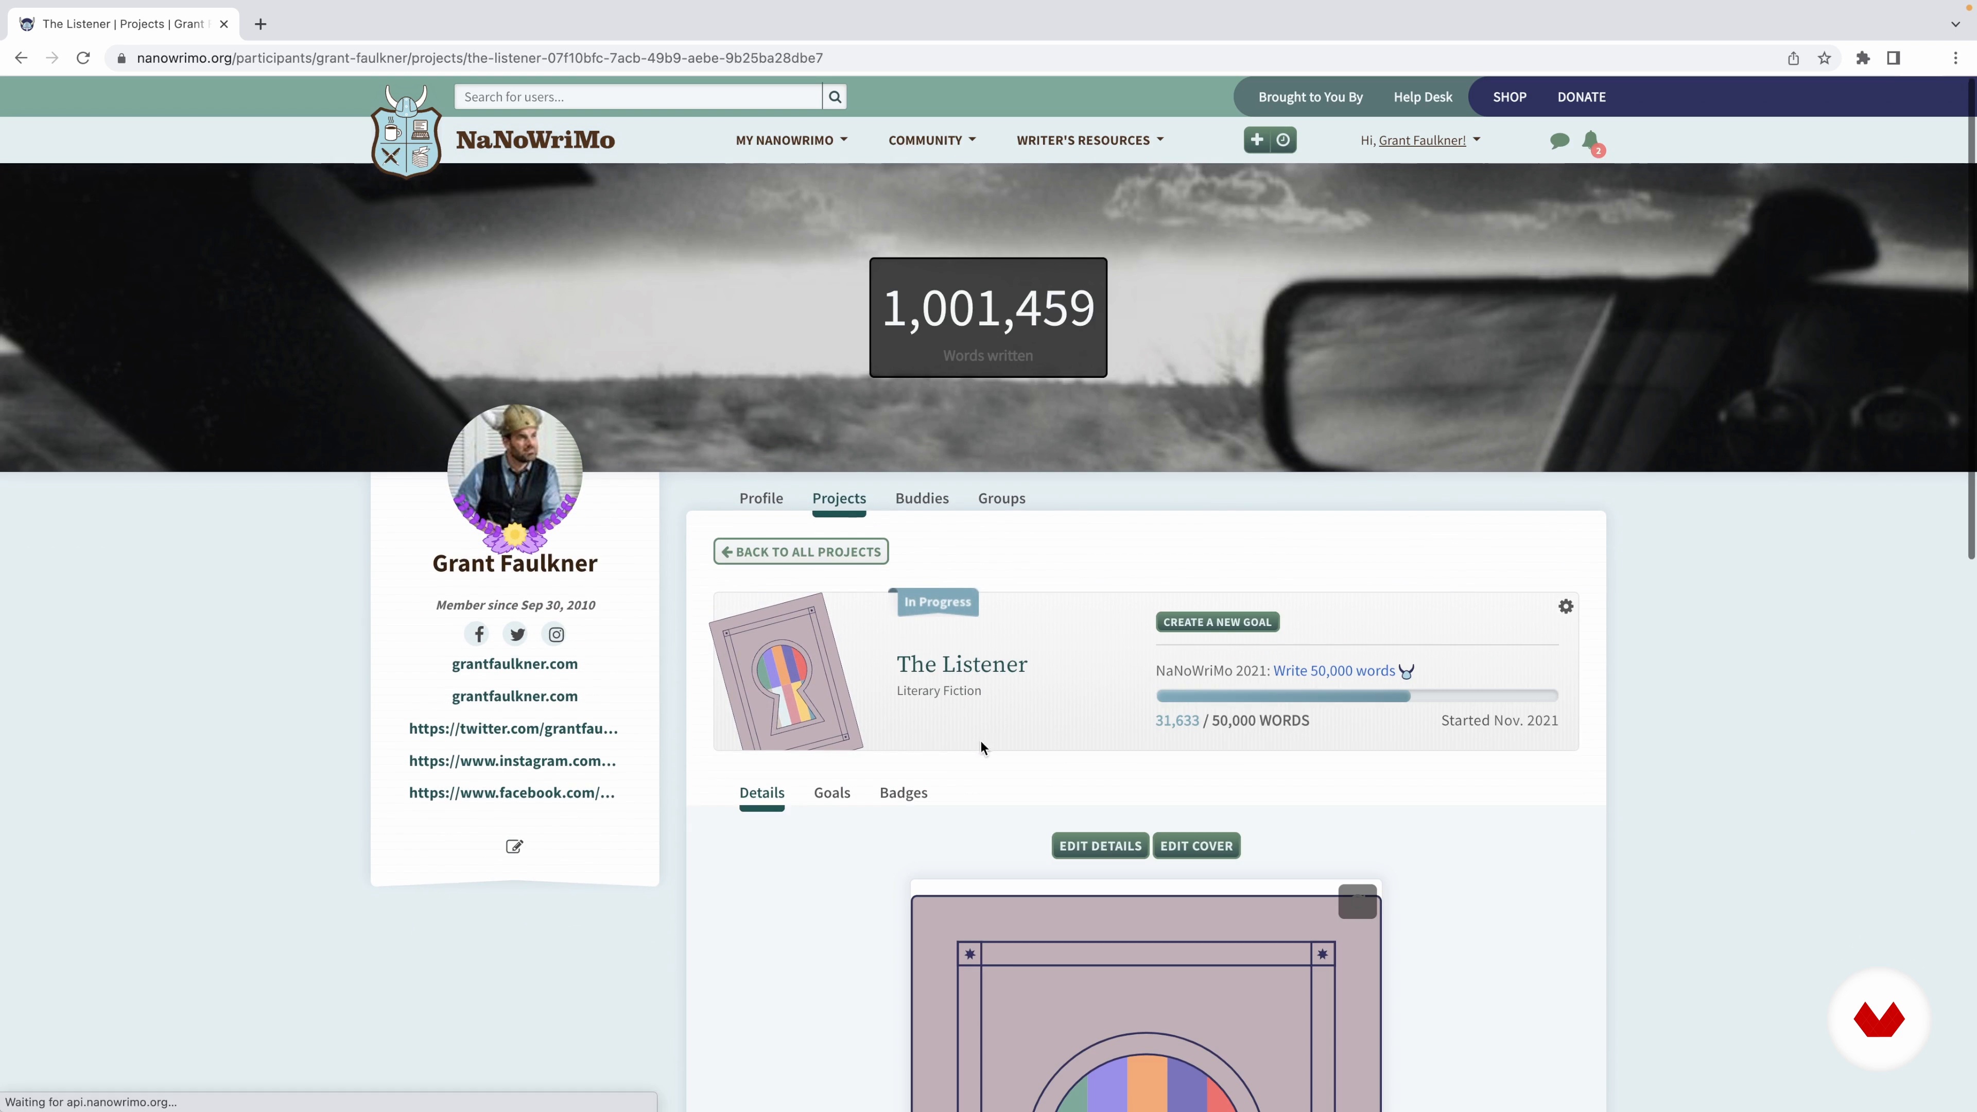Screen dimensions: 1977x1112
Task: Open Chrome three-dot menu
Action: pos(1955,58)
